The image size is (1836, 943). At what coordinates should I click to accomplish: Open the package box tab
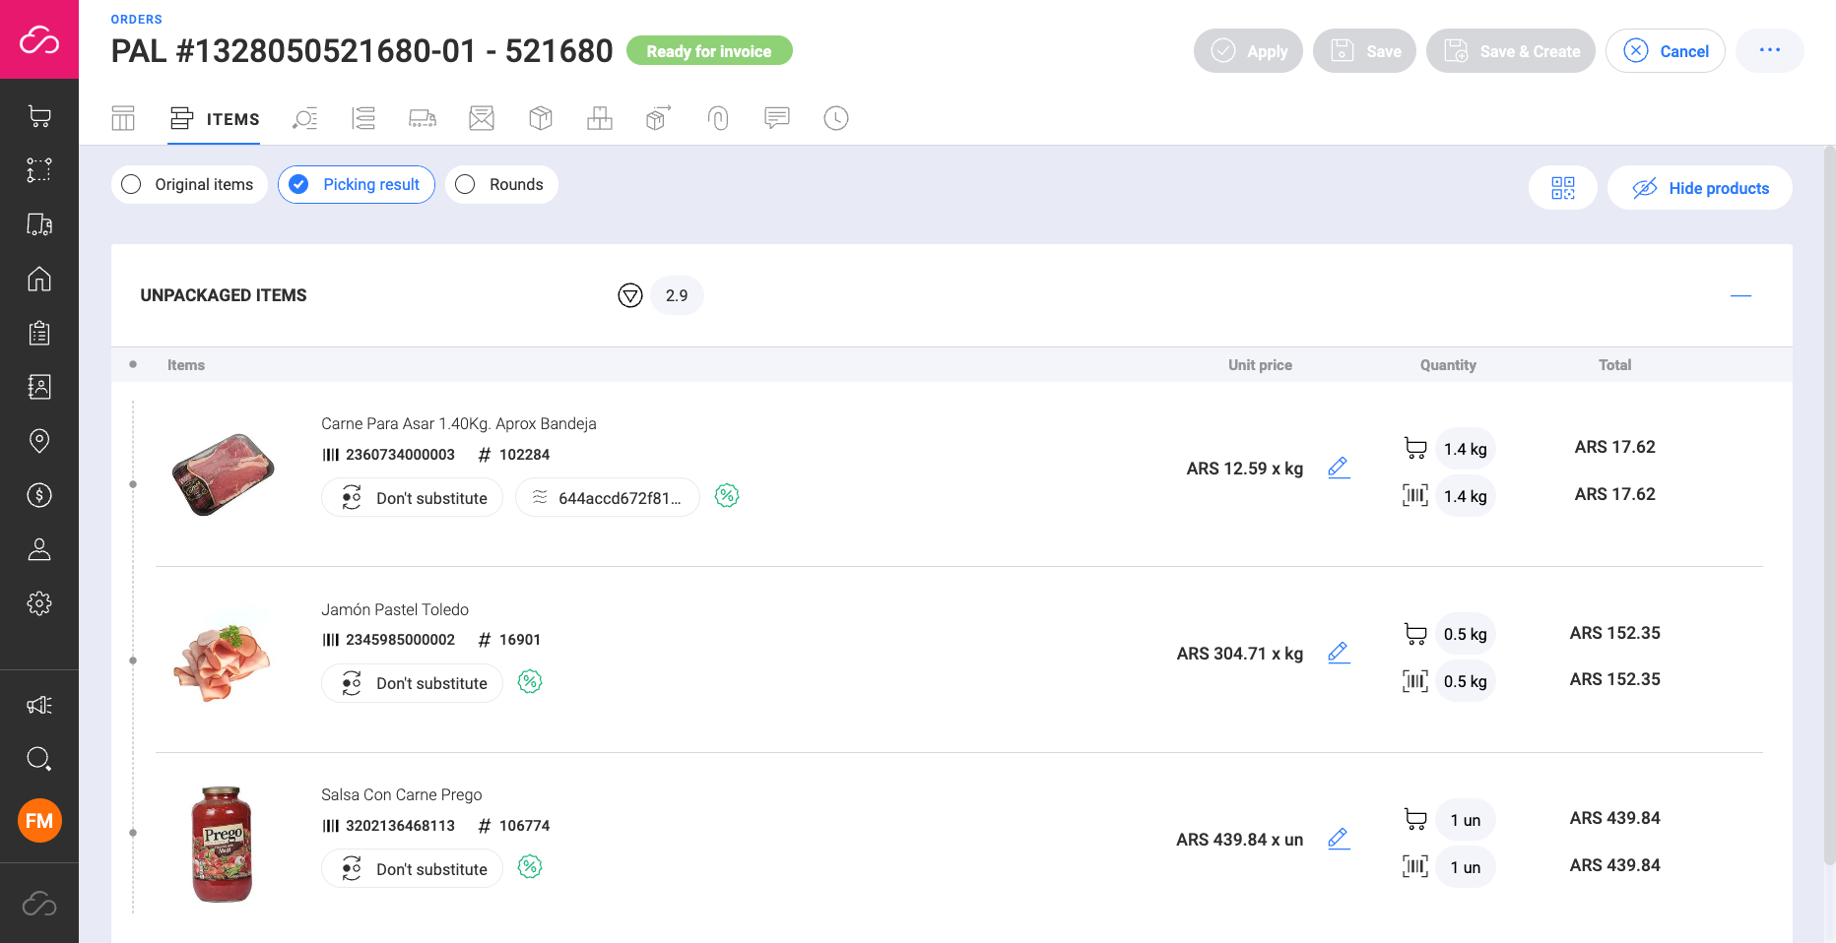tap(540, 118)
